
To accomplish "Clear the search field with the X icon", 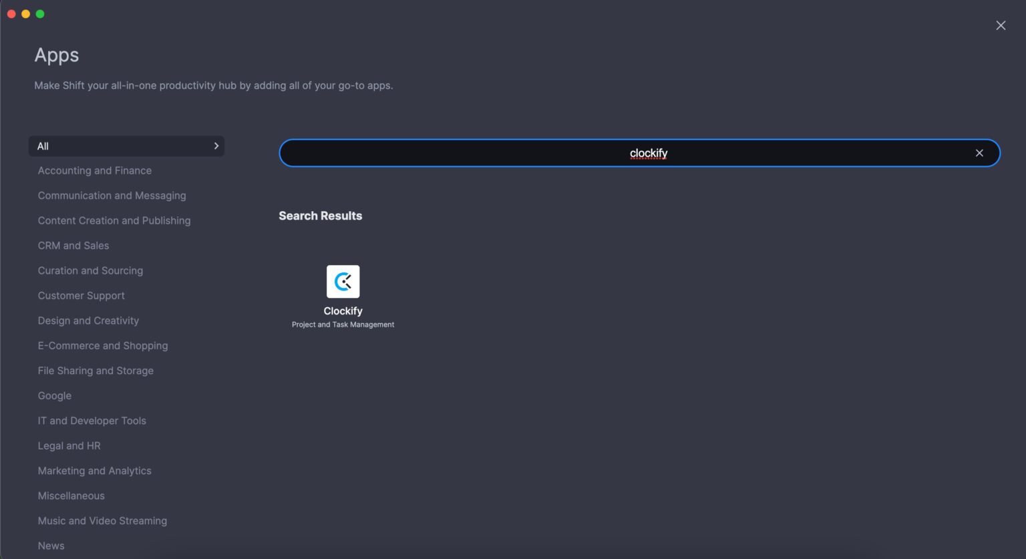I will [x=979, y=153].
